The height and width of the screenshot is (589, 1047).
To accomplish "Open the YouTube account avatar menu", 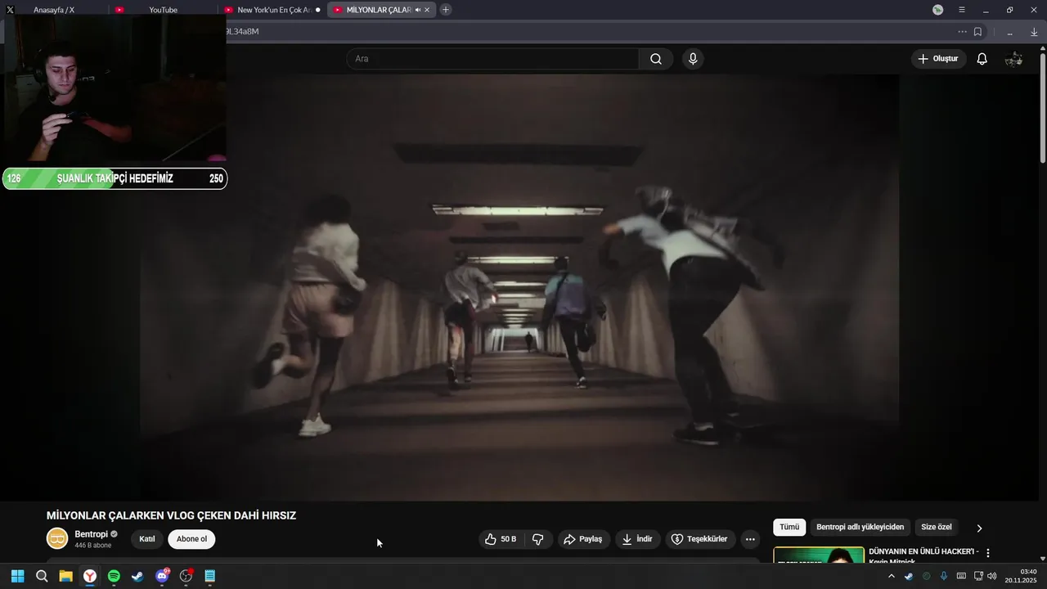I will point(1013,59).
